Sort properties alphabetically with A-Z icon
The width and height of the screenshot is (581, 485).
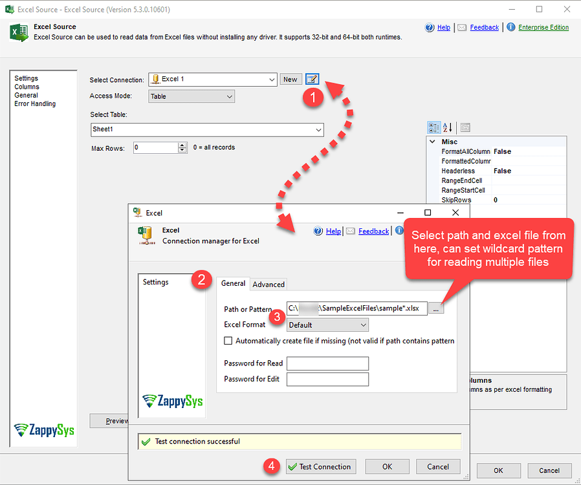[448, 127]
